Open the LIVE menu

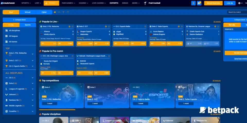coord(38,3)
